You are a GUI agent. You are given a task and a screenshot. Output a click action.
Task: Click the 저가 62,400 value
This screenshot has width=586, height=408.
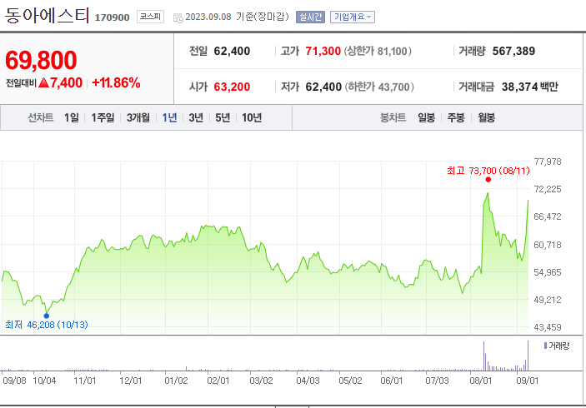click(x=323, y=87)
